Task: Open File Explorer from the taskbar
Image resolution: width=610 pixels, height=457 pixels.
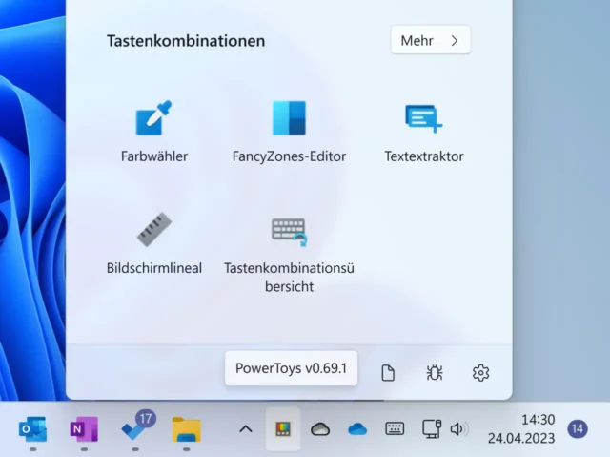Action: tap(187, 429)
